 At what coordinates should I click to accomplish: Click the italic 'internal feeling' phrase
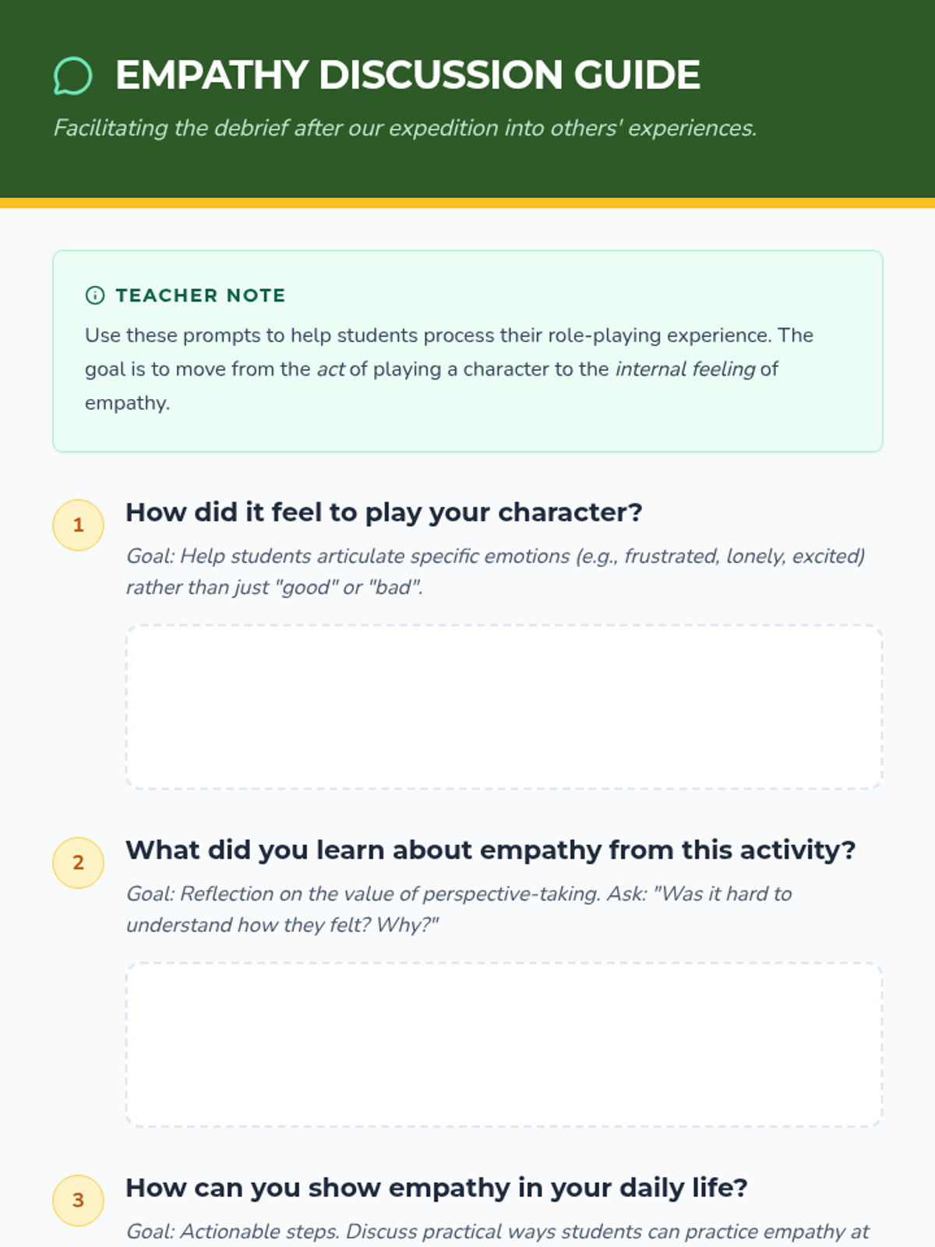pyautogui.click(x=685, y=369)
